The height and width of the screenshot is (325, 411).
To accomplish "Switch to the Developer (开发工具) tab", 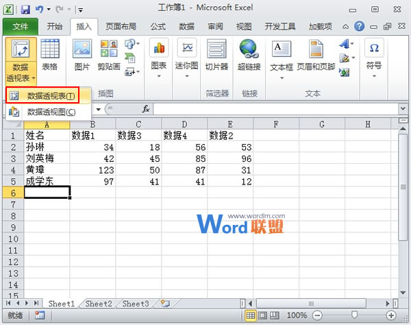I will click(x=280, y=27).
